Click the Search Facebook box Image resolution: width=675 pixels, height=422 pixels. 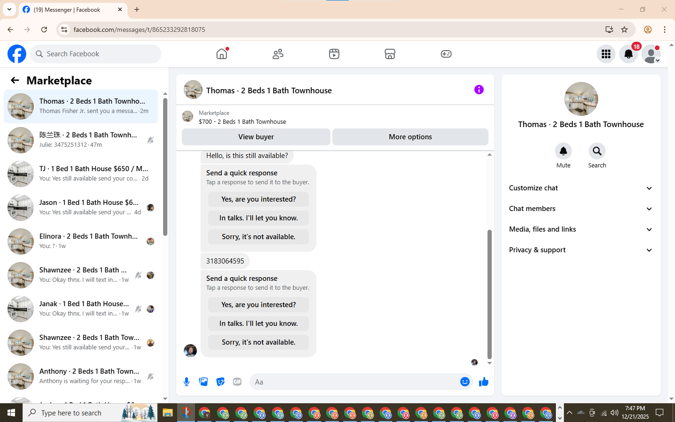click(x=96, y=54)
